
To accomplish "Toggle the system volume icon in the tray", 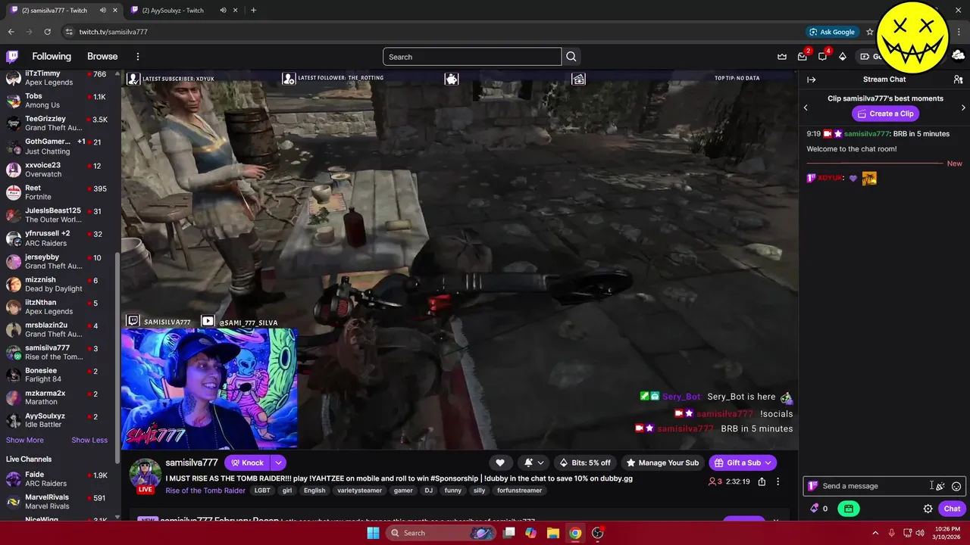I will (920, 533).
